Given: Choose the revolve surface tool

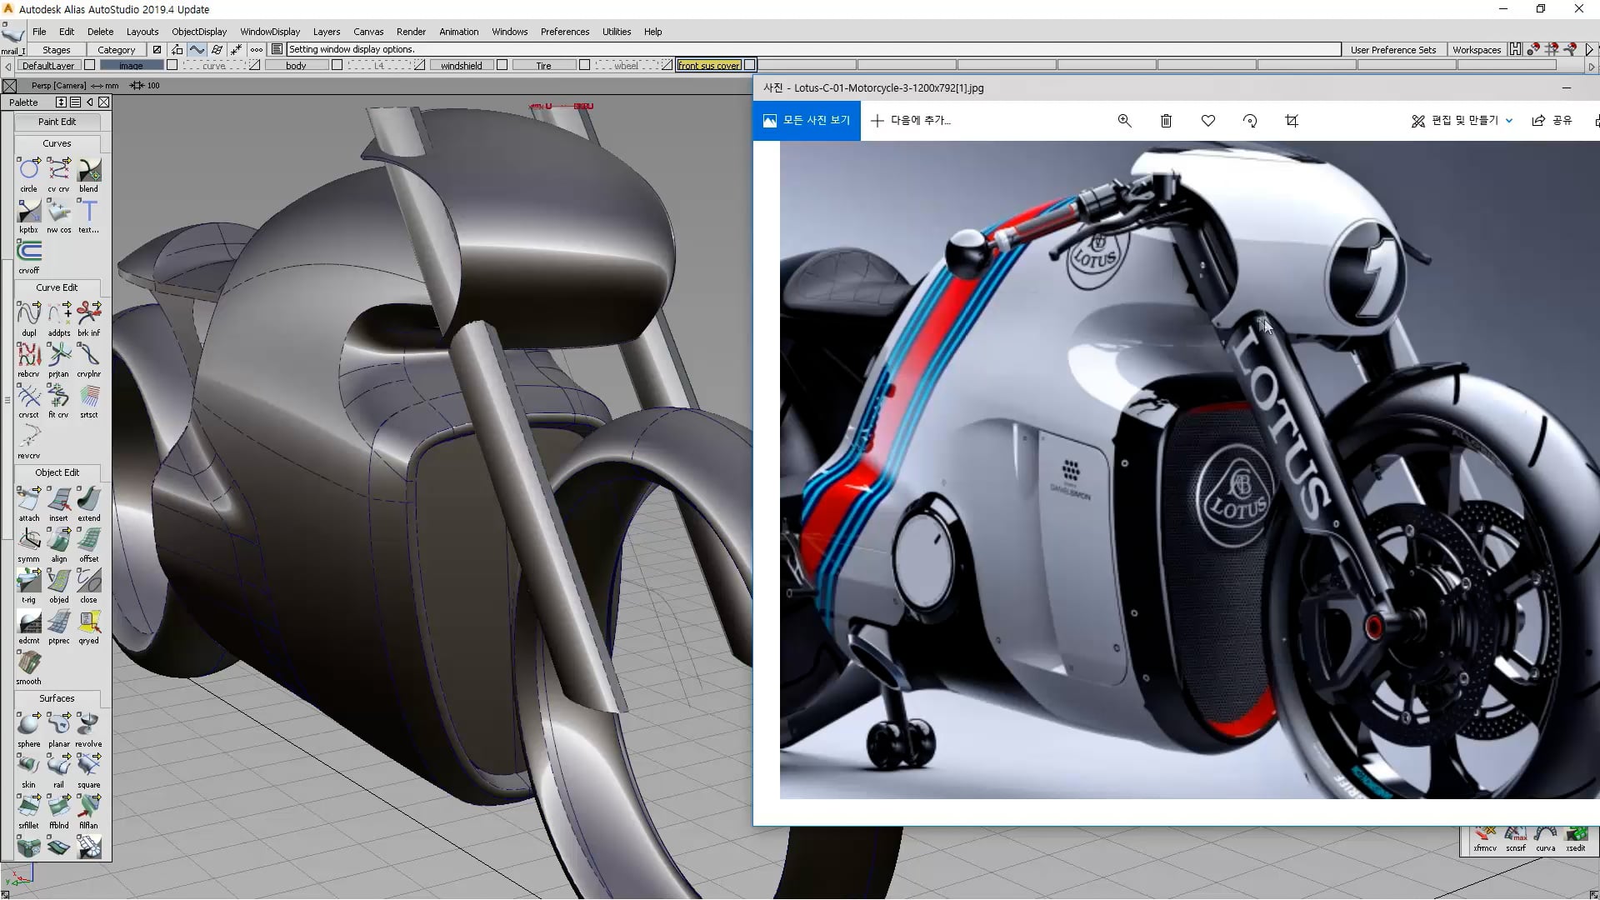Looking at the screenshot, I should tap(88, 724).
